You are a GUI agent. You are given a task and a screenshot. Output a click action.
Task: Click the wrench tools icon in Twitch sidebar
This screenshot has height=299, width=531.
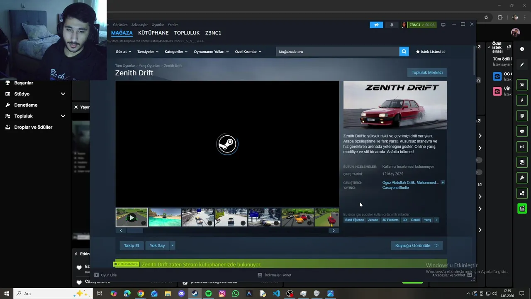[522, 178]
